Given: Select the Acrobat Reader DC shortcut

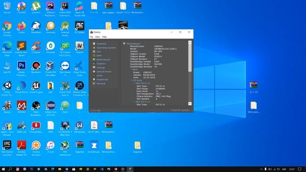Looking at the screenshot, I should point(22,148).
